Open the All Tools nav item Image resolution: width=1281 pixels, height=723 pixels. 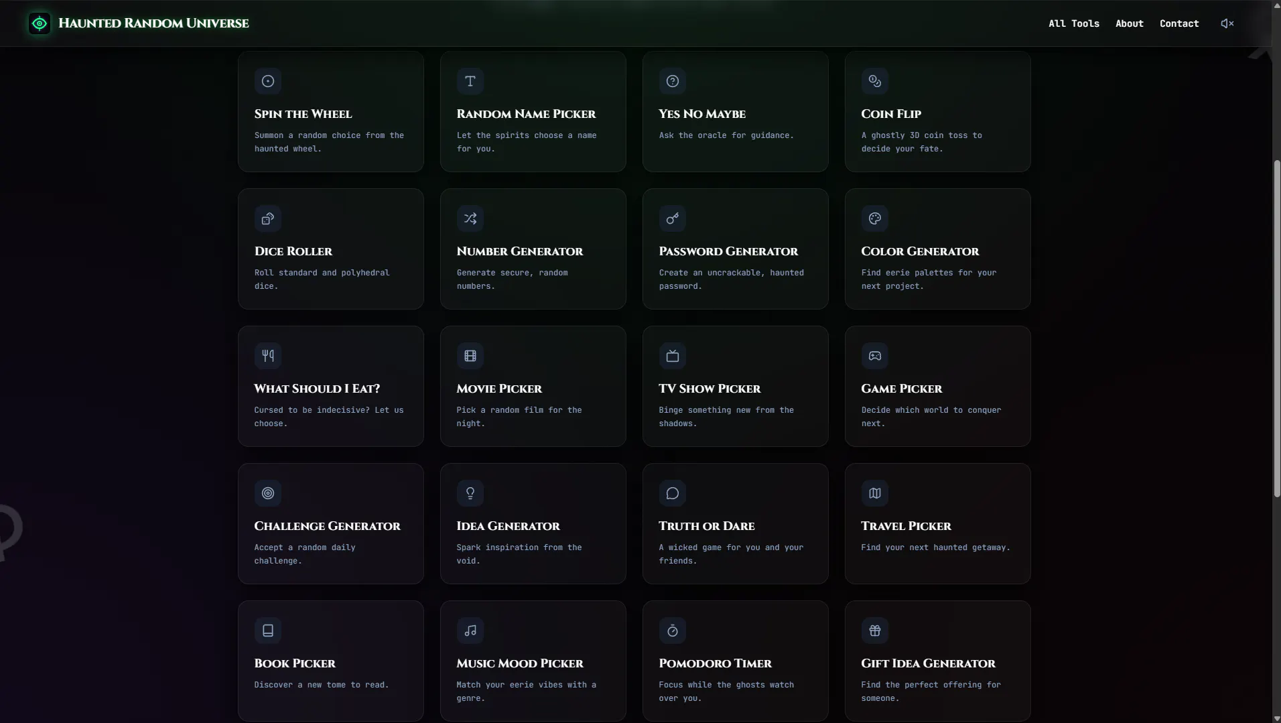click(1074, 23)
